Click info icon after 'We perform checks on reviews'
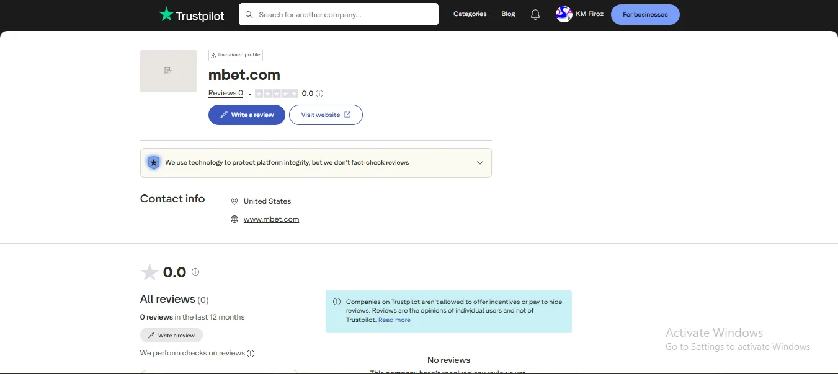This screenshot has height=374, width=838. 251,354
